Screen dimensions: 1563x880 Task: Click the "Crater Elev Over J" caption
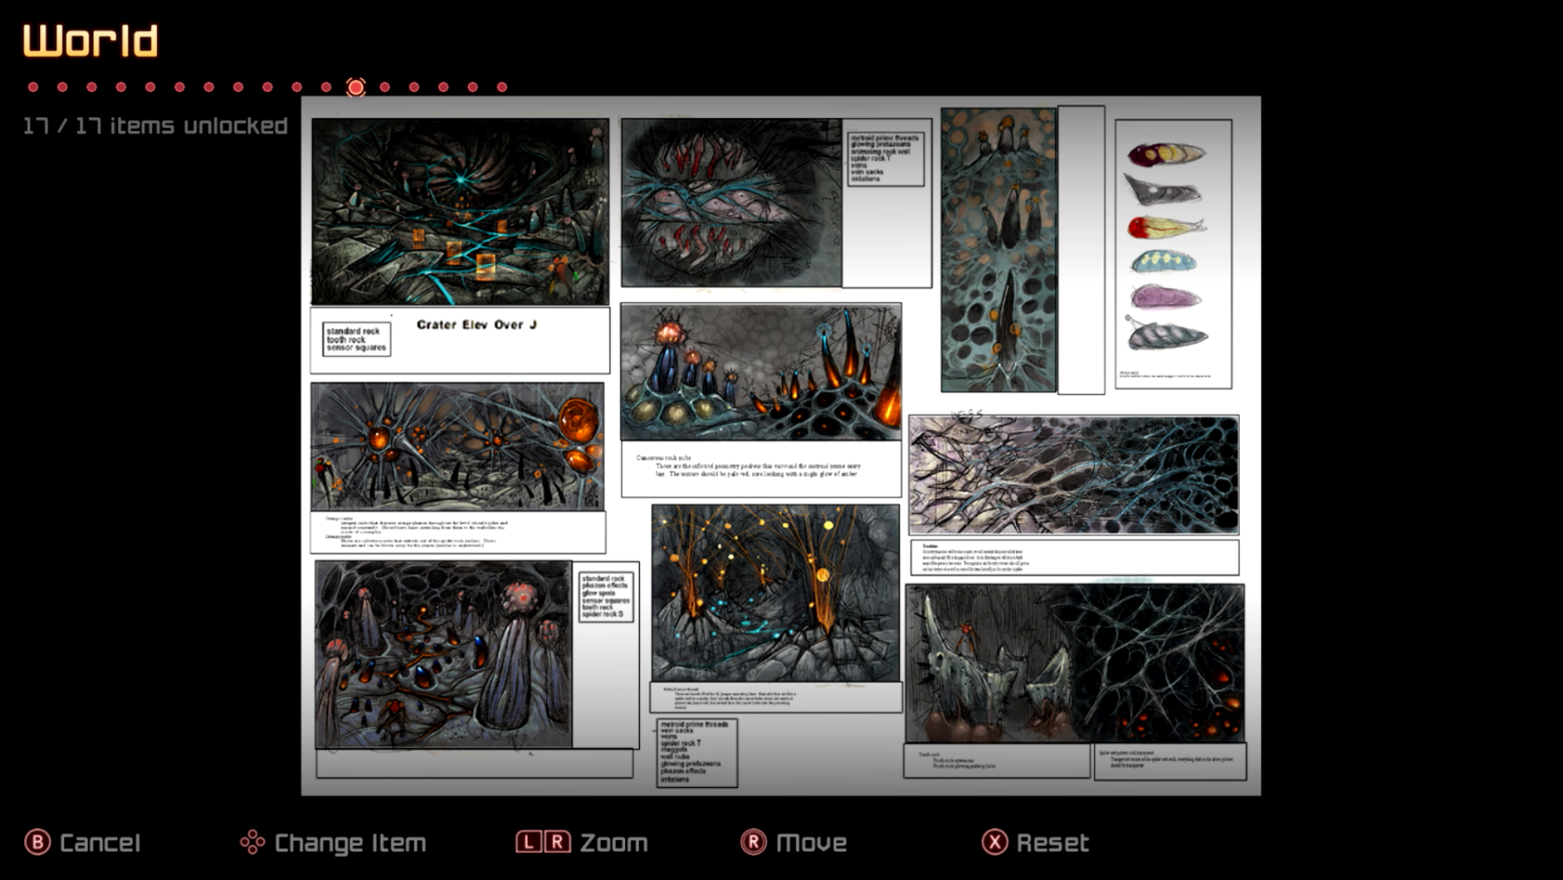[x=477, y=325]
